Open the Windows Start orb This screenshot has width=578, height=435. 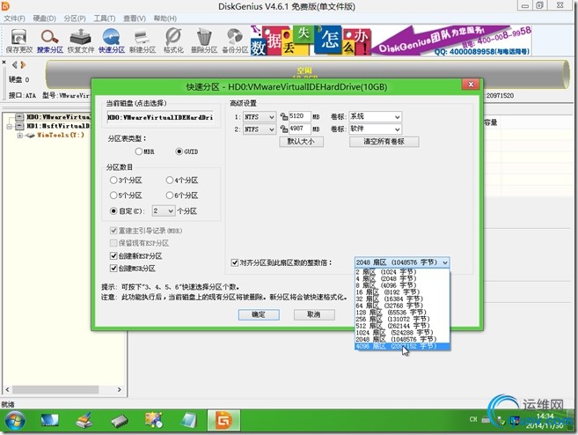(x=15, y=420)
